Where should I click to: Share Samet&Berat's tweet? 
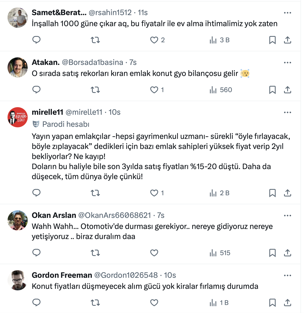(x=287, y=40)
